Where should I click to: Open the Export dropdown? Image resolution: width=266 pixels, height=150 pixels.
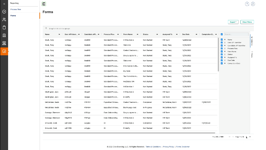pos(233,22)
